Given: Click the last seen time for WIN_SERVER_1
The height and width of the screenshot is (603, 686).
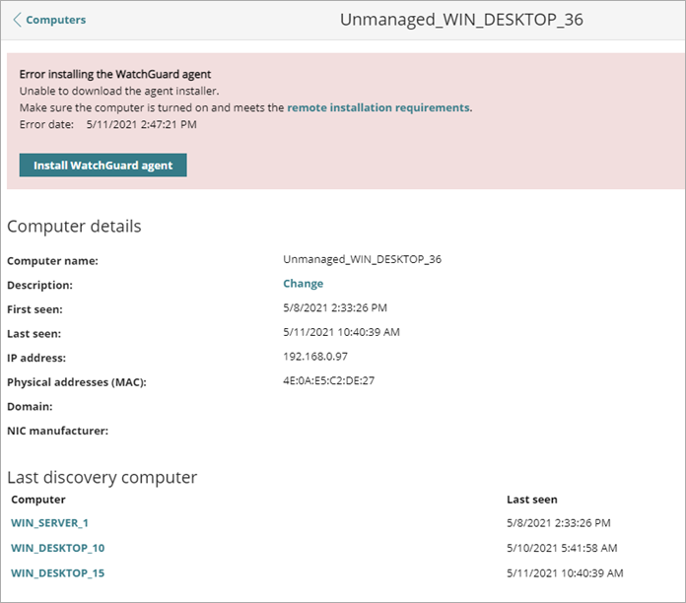Looking at the screenshot, I should (x=557, y=523).
